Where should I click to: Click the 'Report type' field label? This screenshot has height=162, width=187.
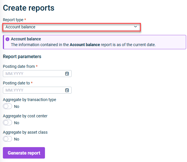13,20
